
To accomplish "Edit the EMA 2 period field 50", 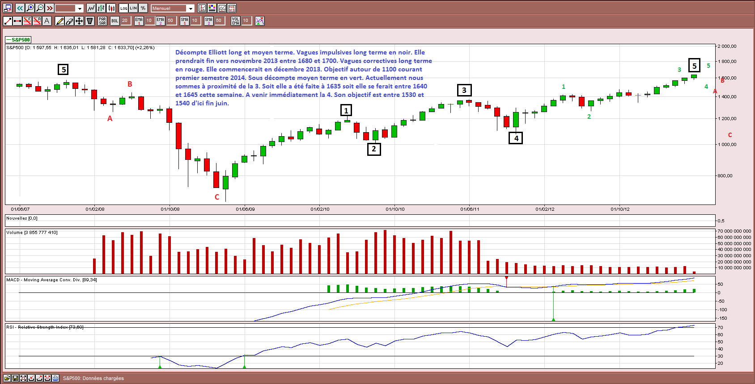I will point(171,21).
